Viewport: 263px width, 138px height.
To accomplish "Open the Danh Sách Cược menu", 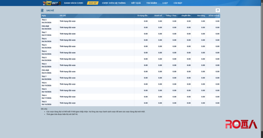I will click(x=74, y=3).
